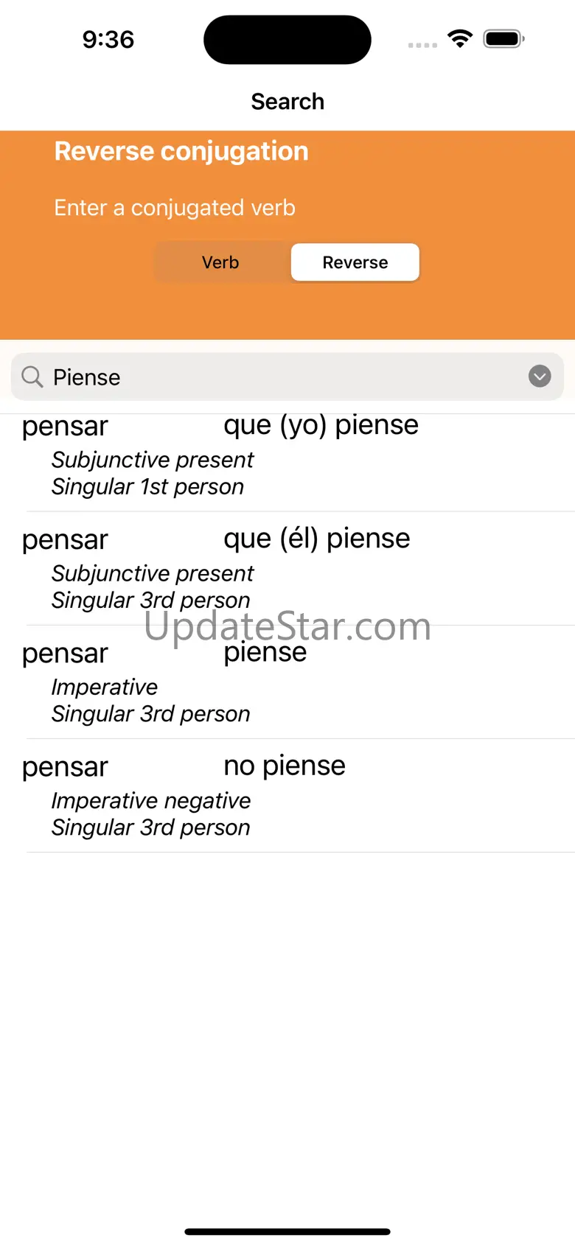This screenshot has width=575, height=1246.
Task: Click the magnifying glass search icon
Action: coord(32,377)
